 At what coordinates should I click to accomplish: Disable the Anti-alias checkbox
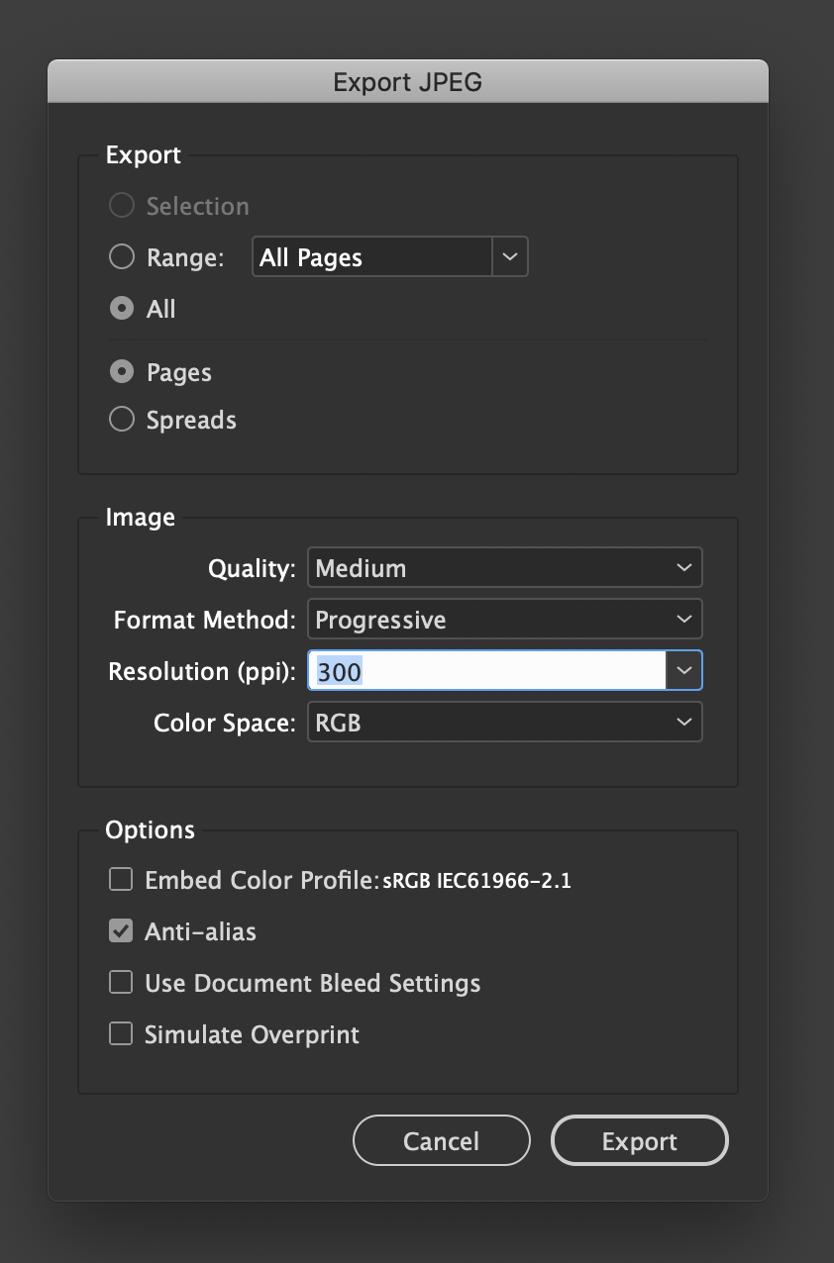pyautogui.click(x=120, y=930)
